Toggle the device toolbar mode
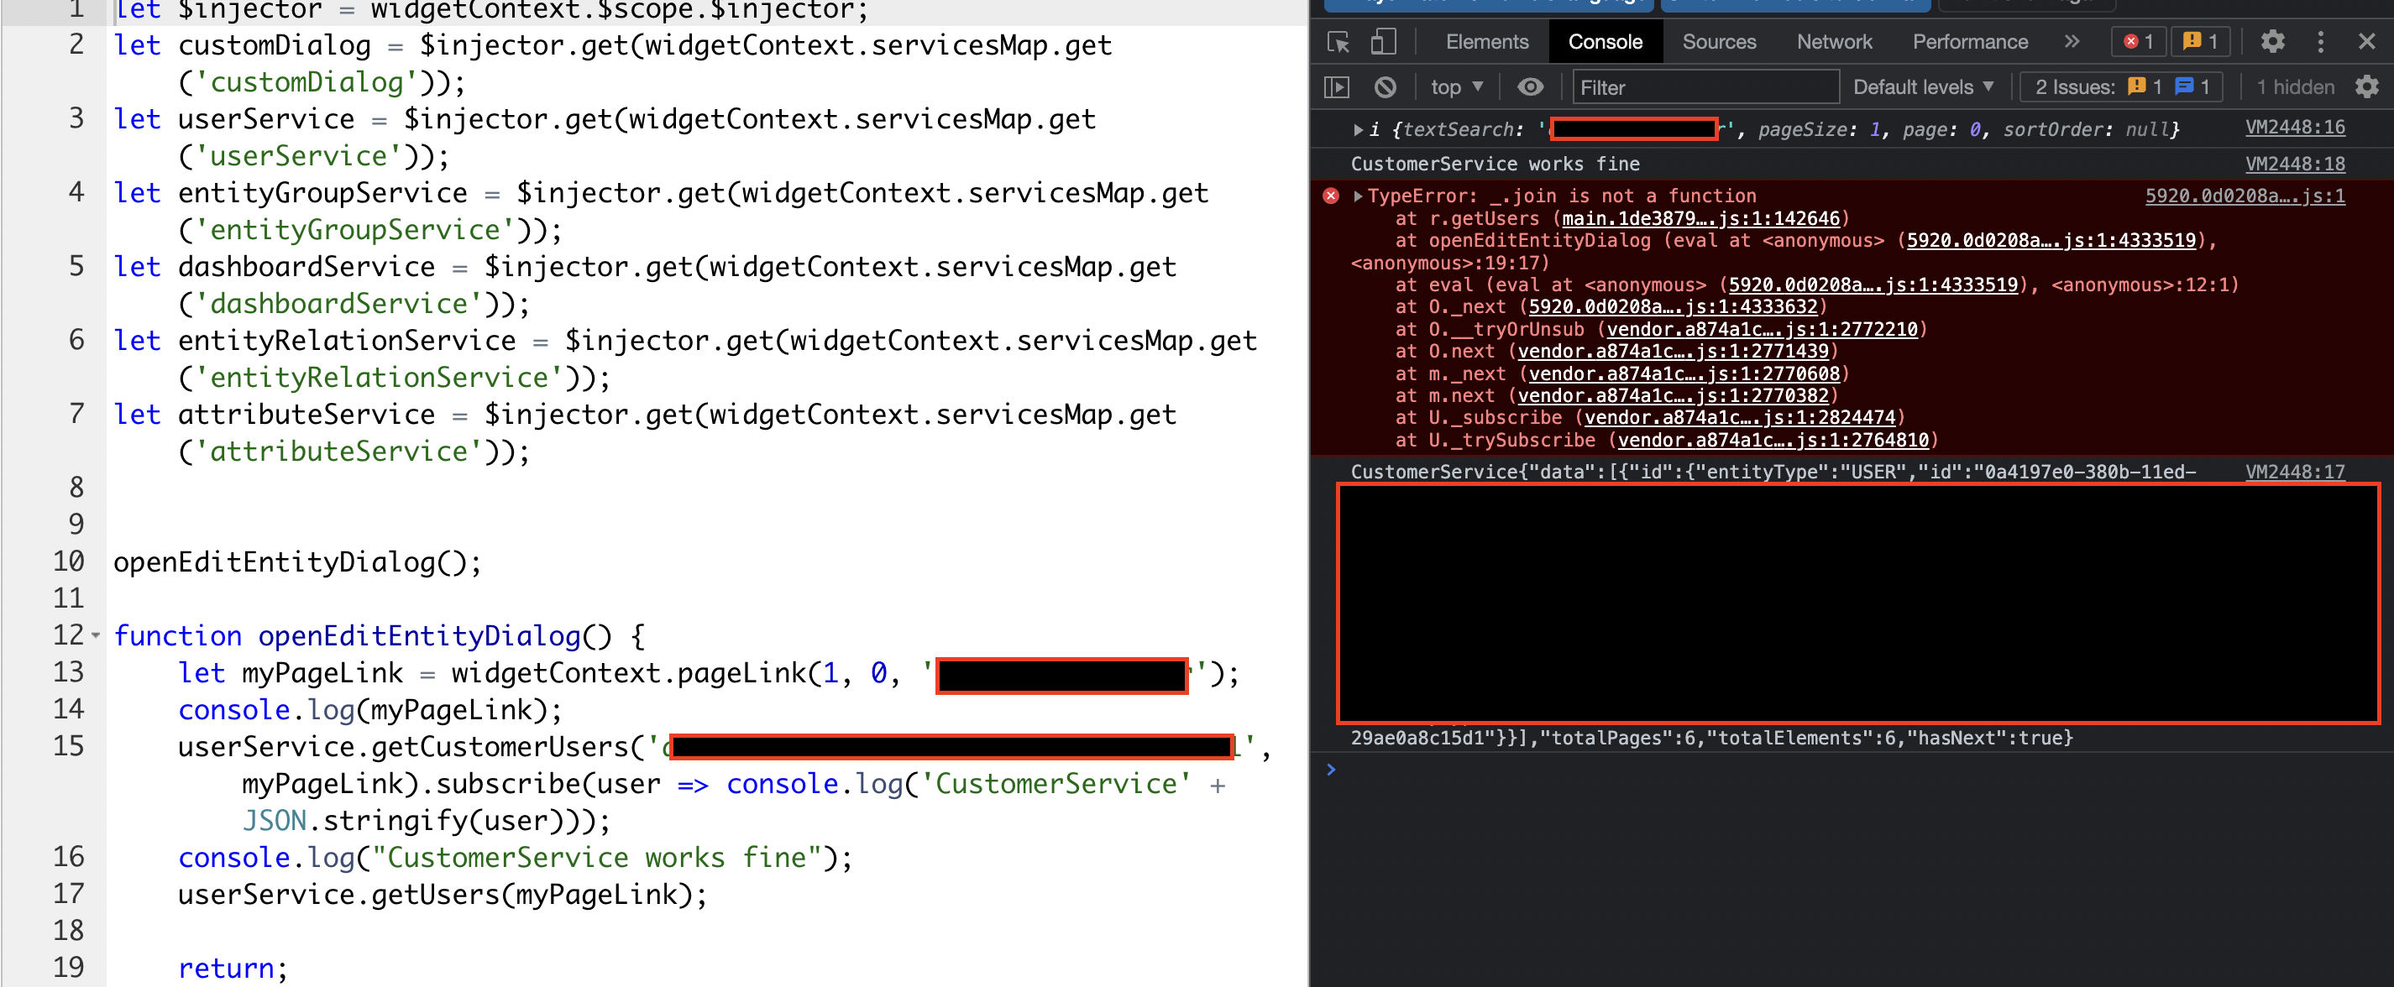Screen dimensions: 2394x987 pyautogui.click(x=1384, y=41)
